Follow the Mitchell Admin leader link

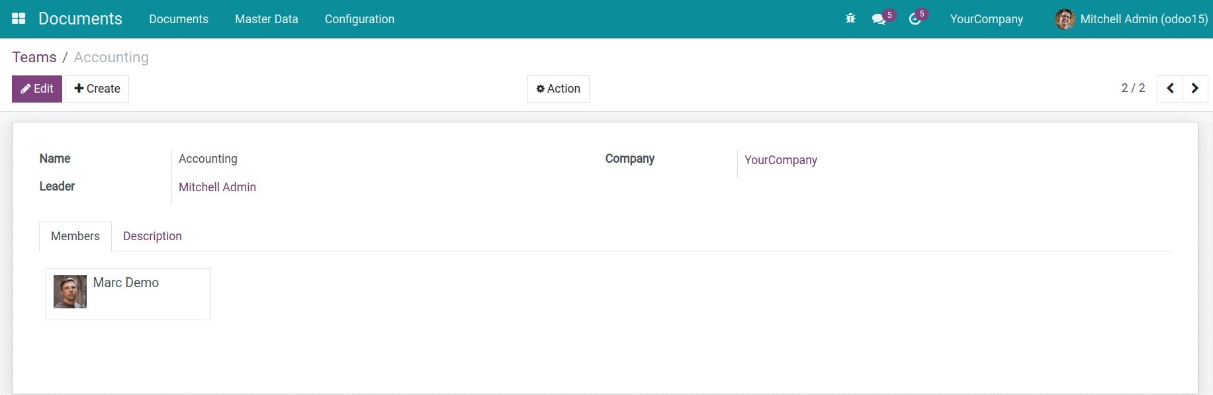click(x=217, y=187)
